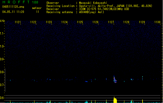Click the 0.6 kHz frequency label
This screenshot has height=103, width=163.
[x=2, y=98]
